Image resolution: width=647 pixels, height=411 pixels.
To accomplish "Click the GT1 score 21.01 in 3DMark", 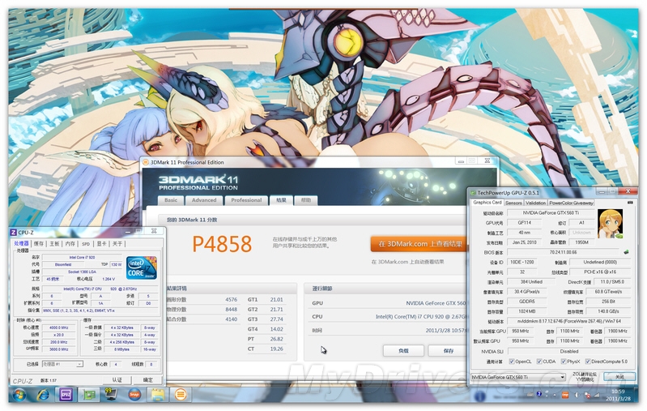I will 276,299.
